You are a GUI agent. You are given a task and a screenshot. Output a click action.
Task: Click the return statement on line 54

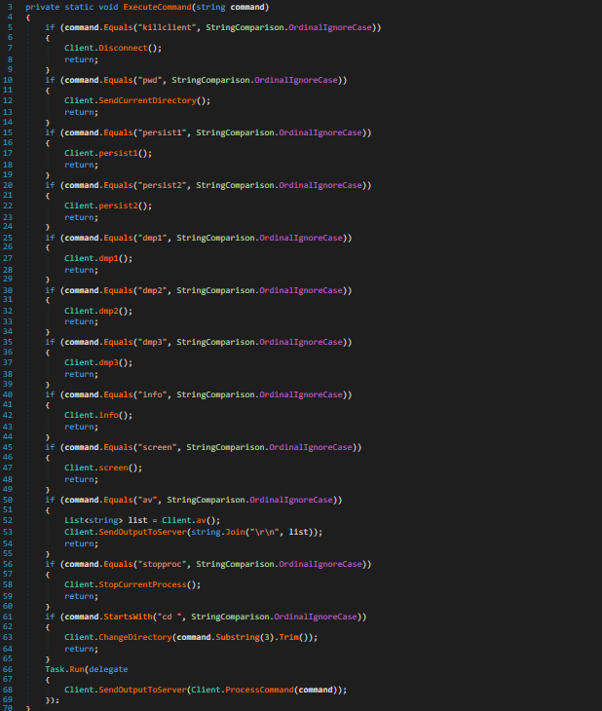(x=81, y=544)
